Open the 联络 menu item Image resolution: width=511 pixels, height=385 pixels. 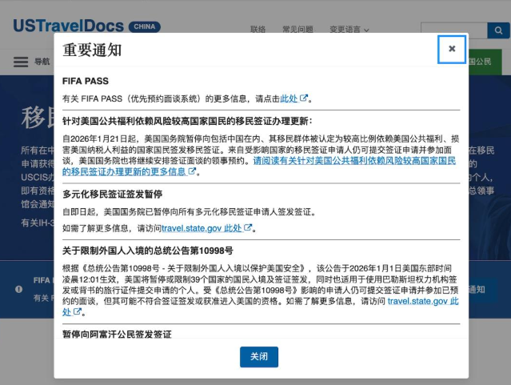[x=257, y=30]
